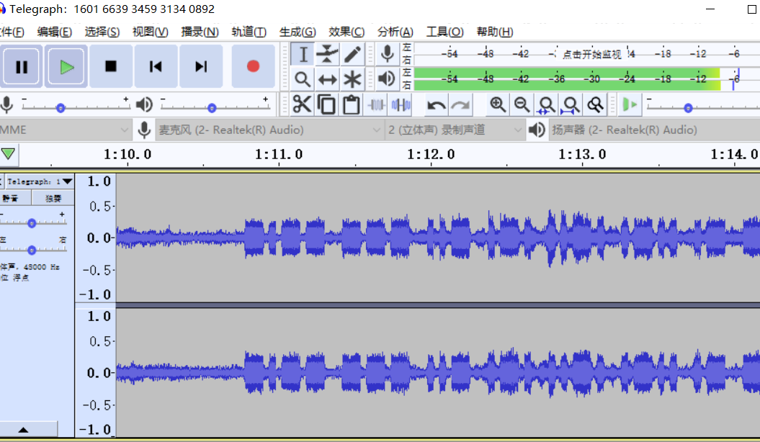Select the Zoom magnifier tool

(303, 79)
